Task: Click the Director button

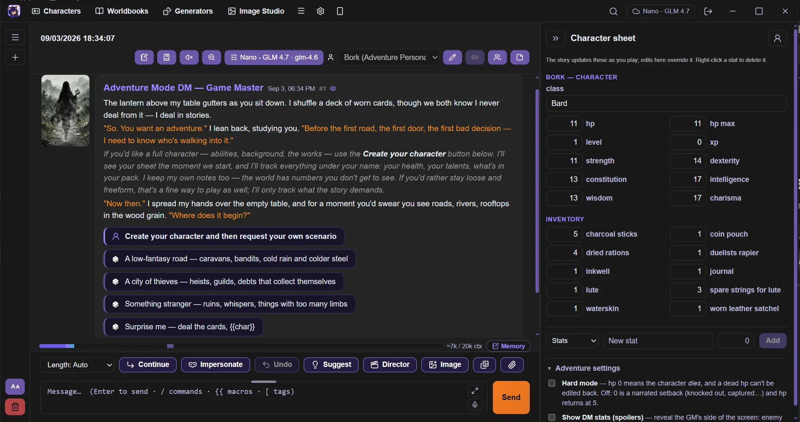Action: pos(390,365)
